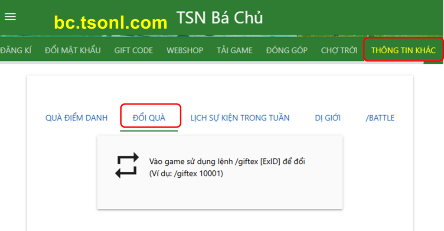Viewport: 444px width, 231px height.
Task: Click the /giftex [ExID] command instruction line
Action: point(227,161)
